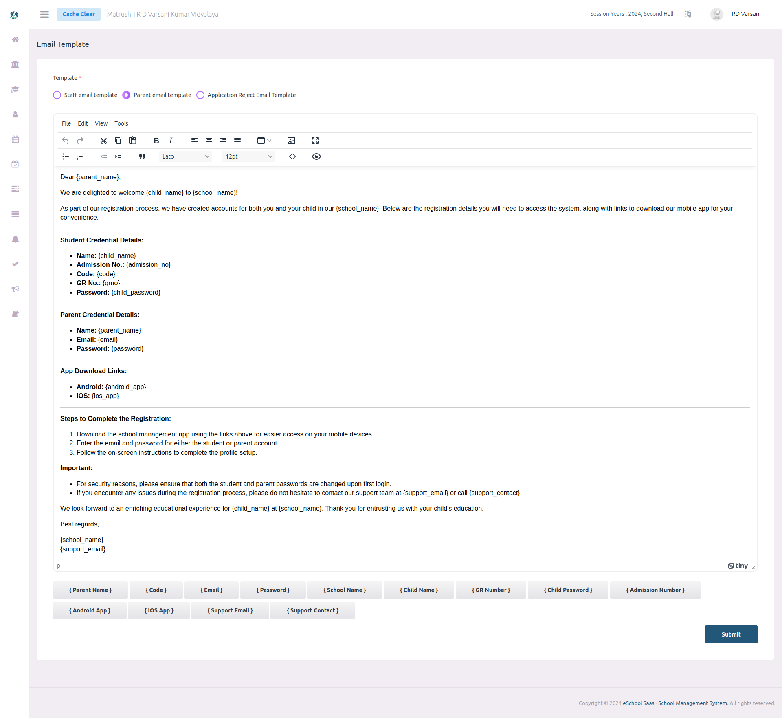The image size is (782, 718).
Task: Open the Lato font family dropdown
Action: (185, 156)
